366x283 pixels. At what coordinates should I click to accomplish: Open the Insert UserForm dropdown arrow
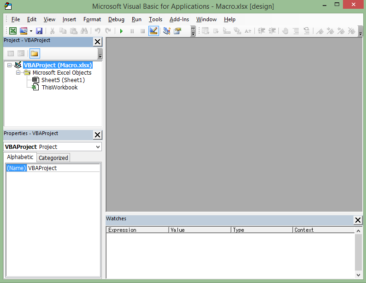point(31,31)
